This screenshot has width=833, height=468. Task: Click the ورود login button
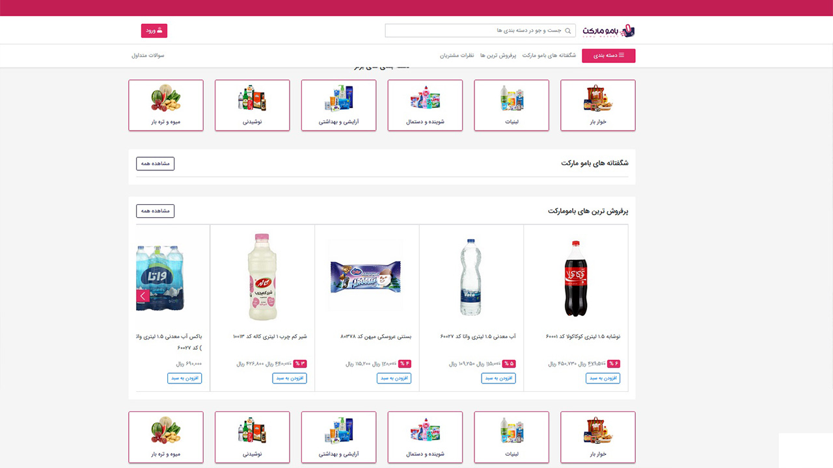(x=154, y=31)
